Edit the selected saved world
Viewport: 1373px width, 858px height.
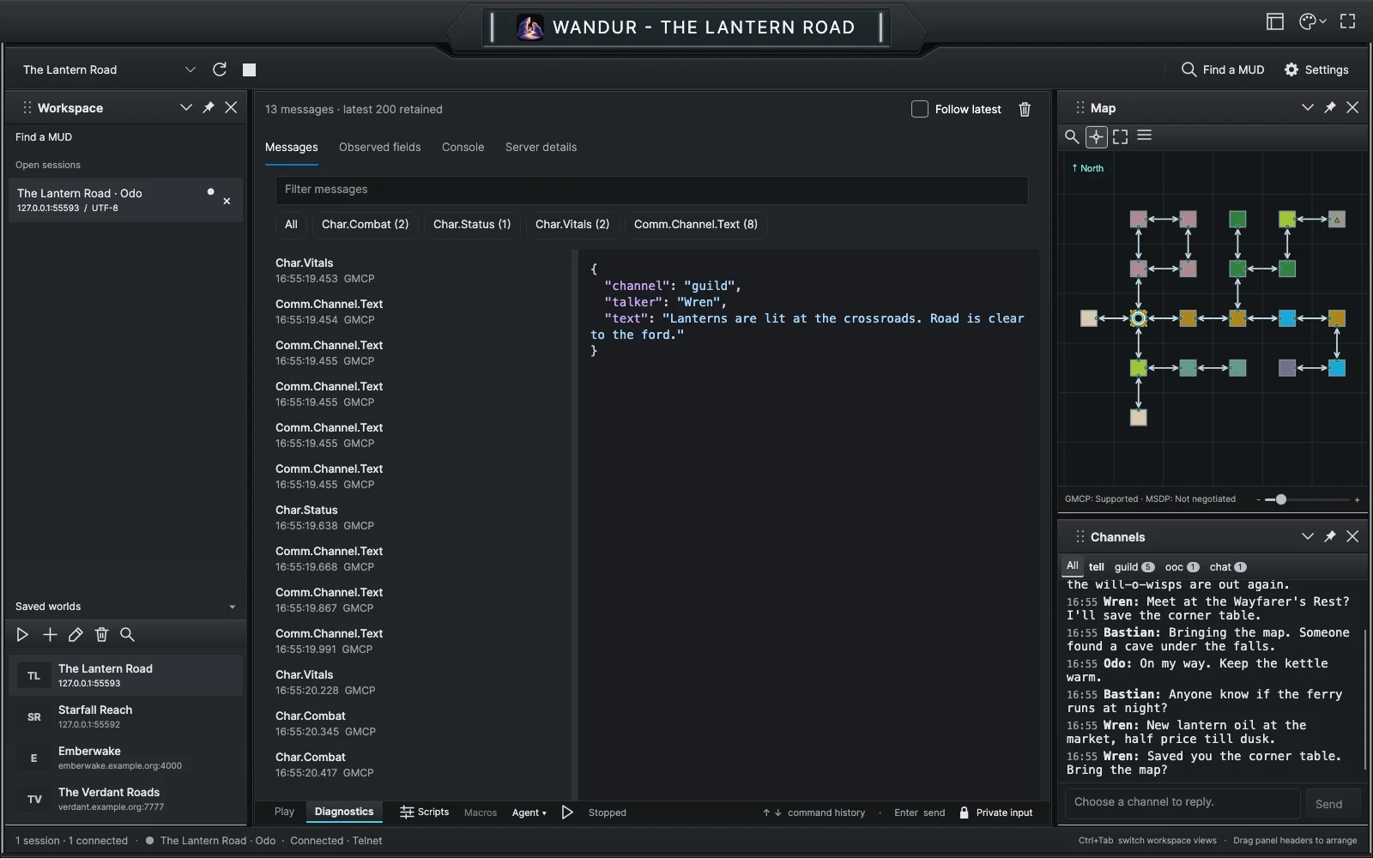coord(76,634)
